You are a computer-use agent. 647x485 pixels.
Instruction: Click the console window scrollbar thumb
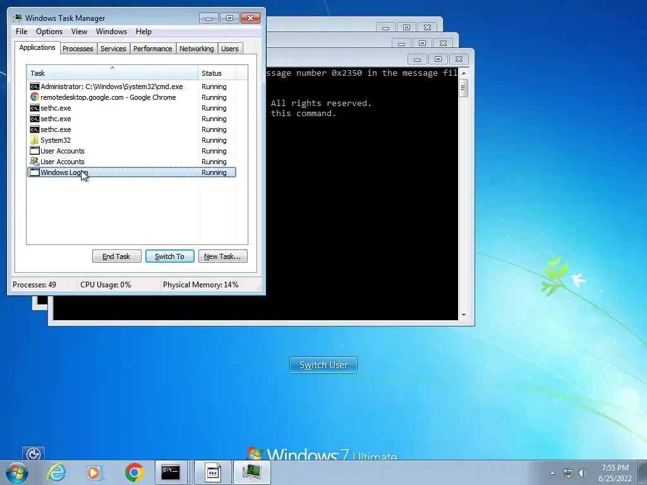click(x=464, y=88)
